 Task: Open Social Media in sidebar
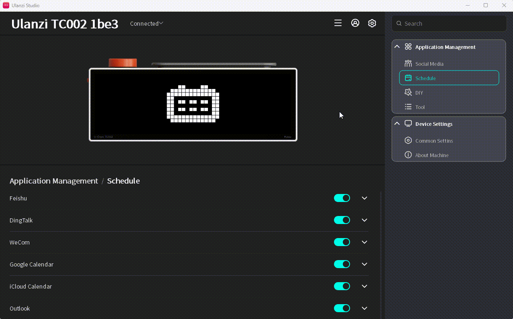[449, 64]
